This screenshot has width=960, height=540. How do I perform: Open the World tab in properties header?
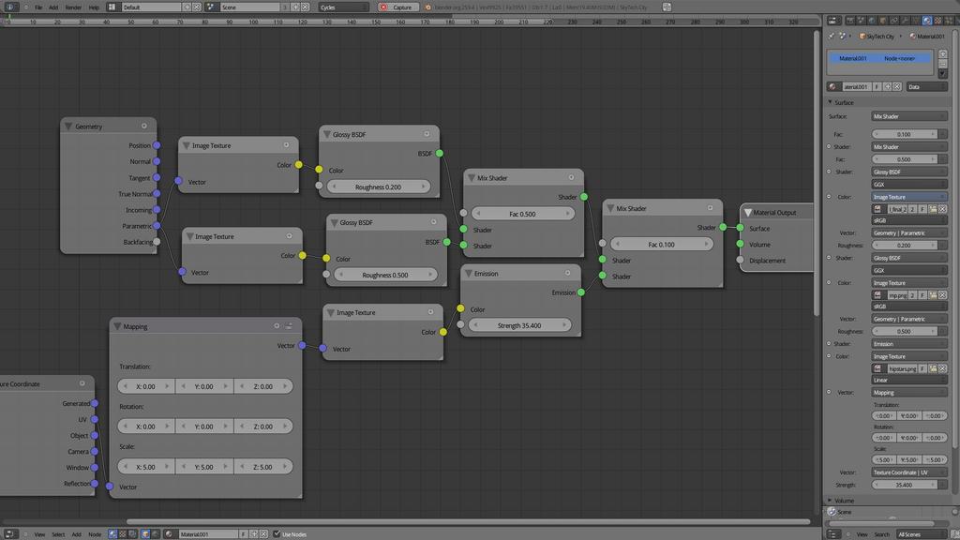[872, 21]
